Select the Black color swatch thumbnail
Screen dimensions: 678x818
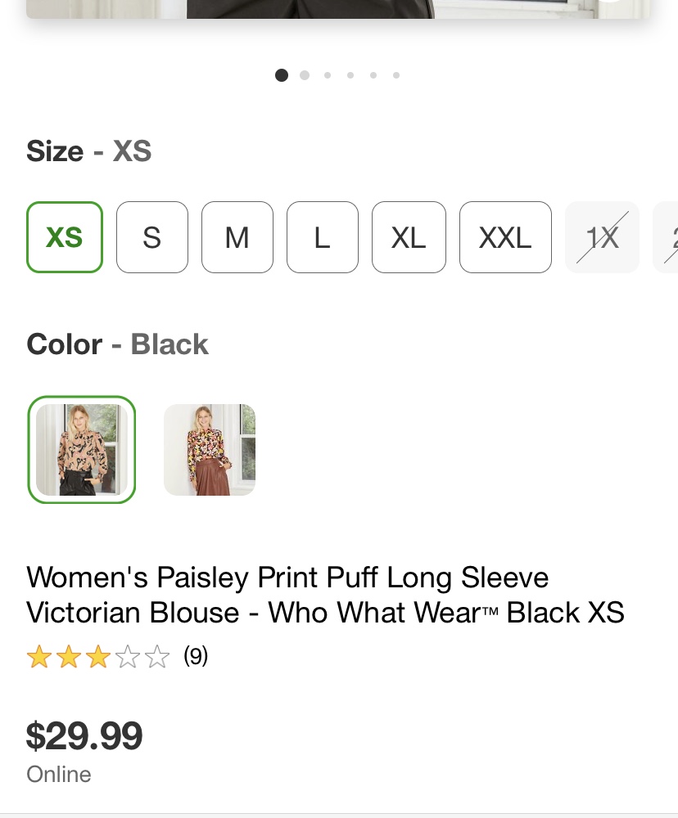coord(82,449)
